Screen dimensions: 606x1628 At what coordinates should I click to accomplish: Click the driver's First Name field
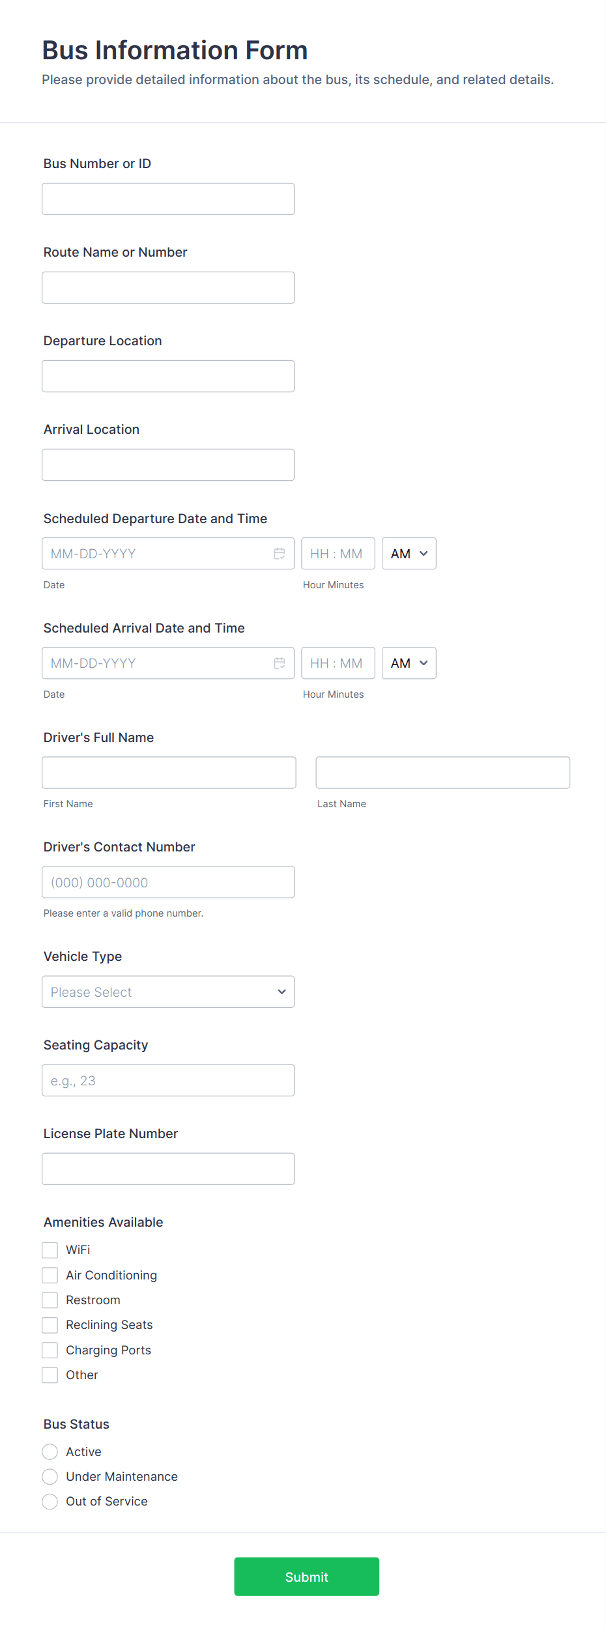(x=169, y=773)
